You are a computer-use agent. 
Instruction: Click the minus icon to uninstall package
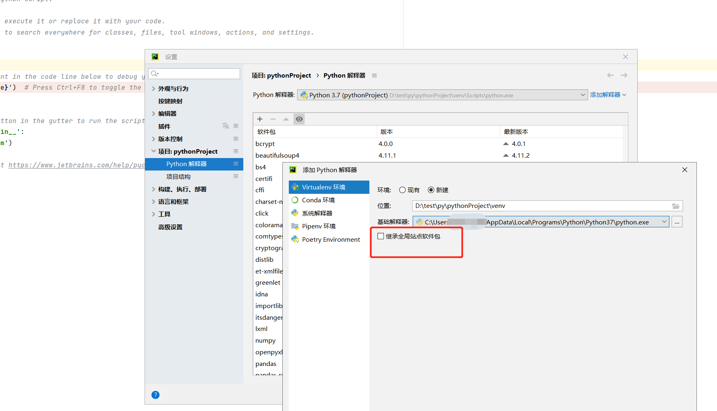point(273,119)
